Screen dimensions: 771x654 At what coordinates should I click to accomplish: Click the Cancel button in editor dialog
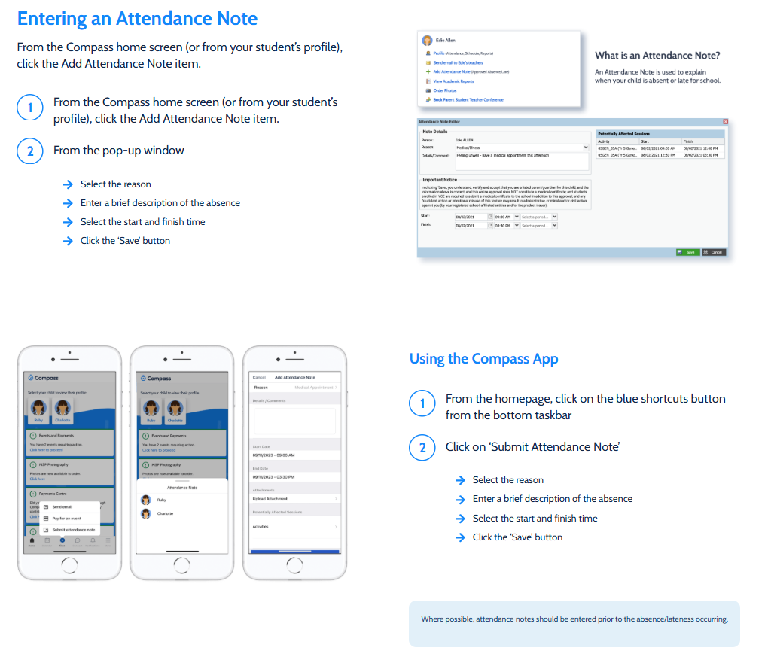714,252
